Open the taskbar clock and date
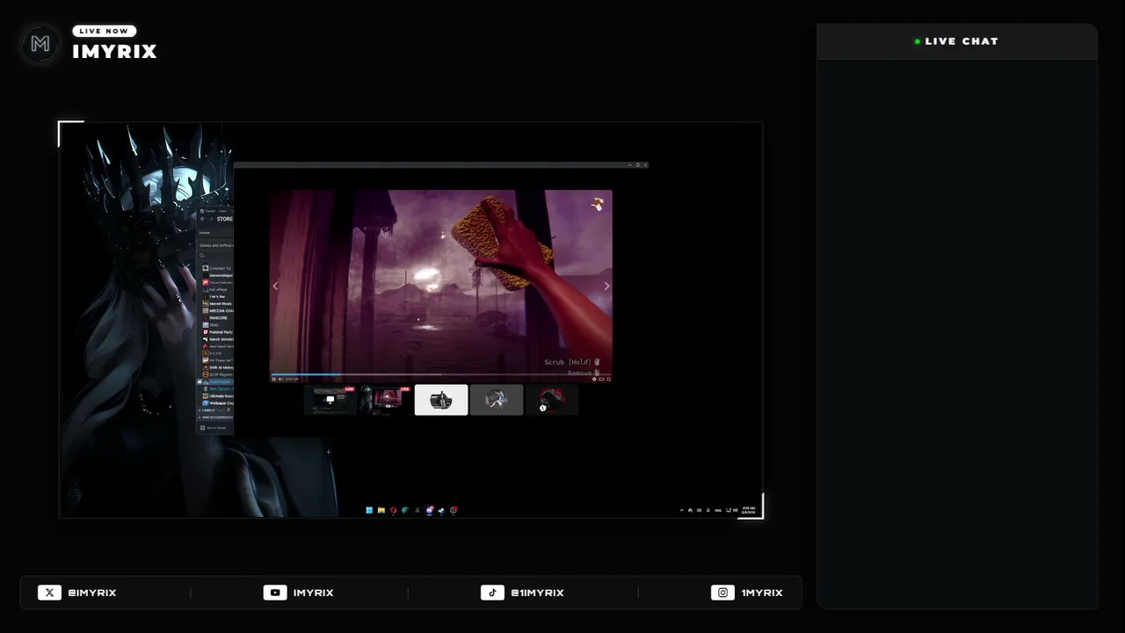Screen dimensions: 1125x633 click(x=749, y=510)
